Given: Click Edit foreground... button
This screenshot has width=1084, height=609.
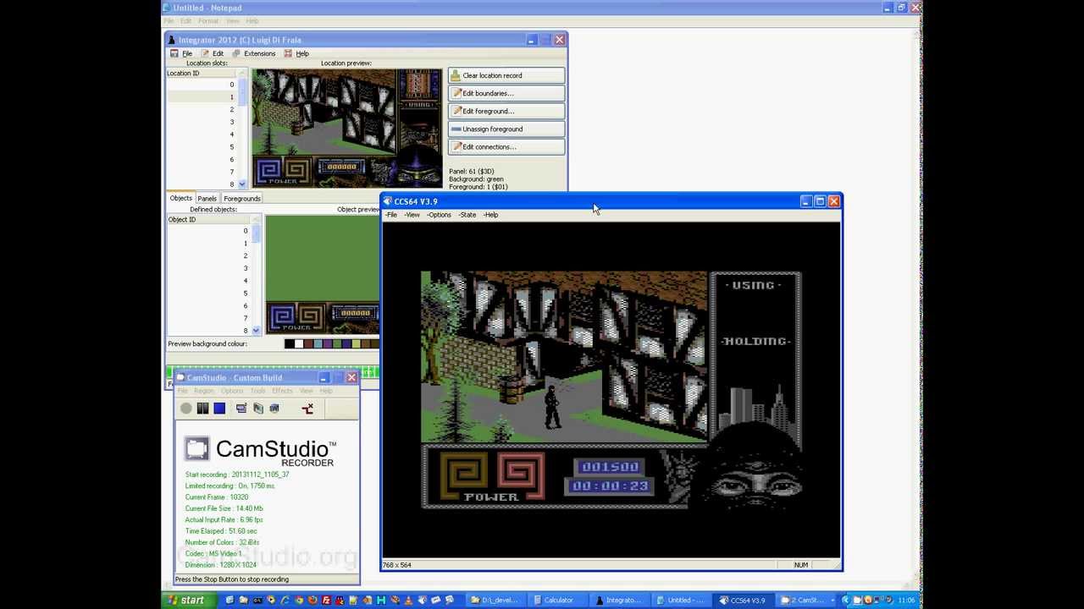Looking at the screenshot, I should 506,111.
